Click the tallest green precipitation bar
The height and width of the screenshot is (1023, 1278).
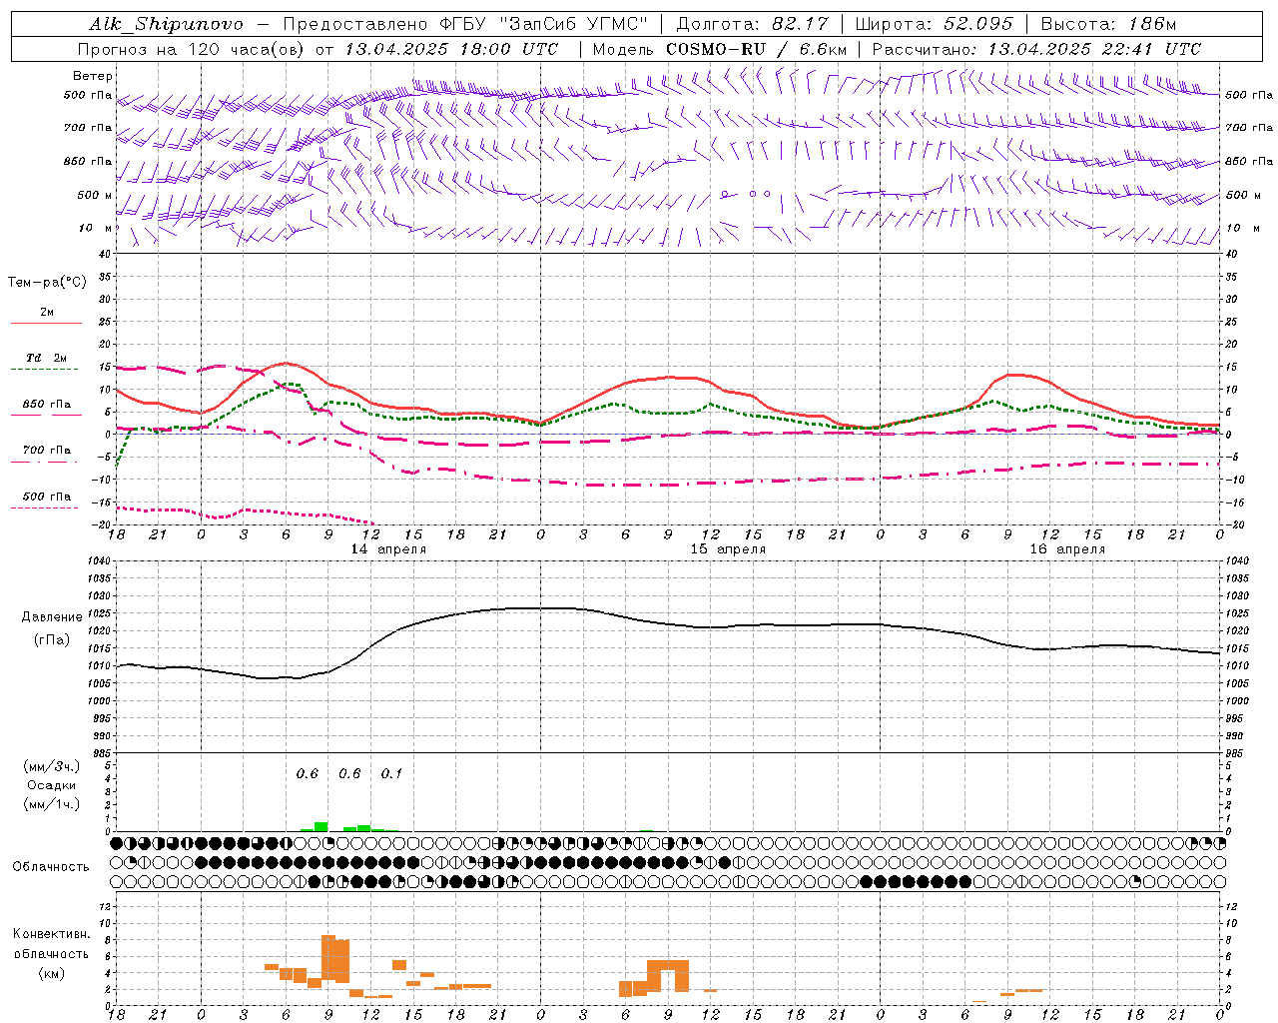(321, 826)
